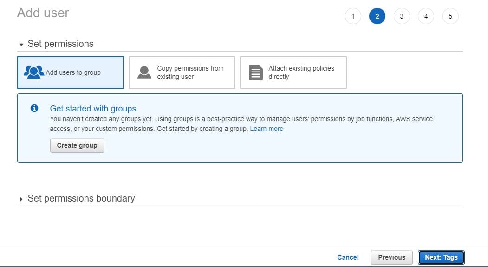Open the Learn more link
Image resolution: width=488 pixels, height=267 pixels.
(x=267, y=129)
